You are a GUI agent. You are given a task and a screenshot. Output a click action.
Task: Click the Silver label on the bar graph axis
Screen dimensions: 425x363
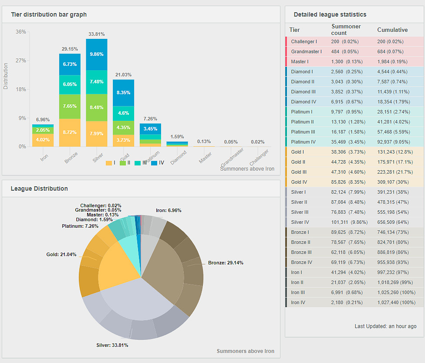pos(98,157)
